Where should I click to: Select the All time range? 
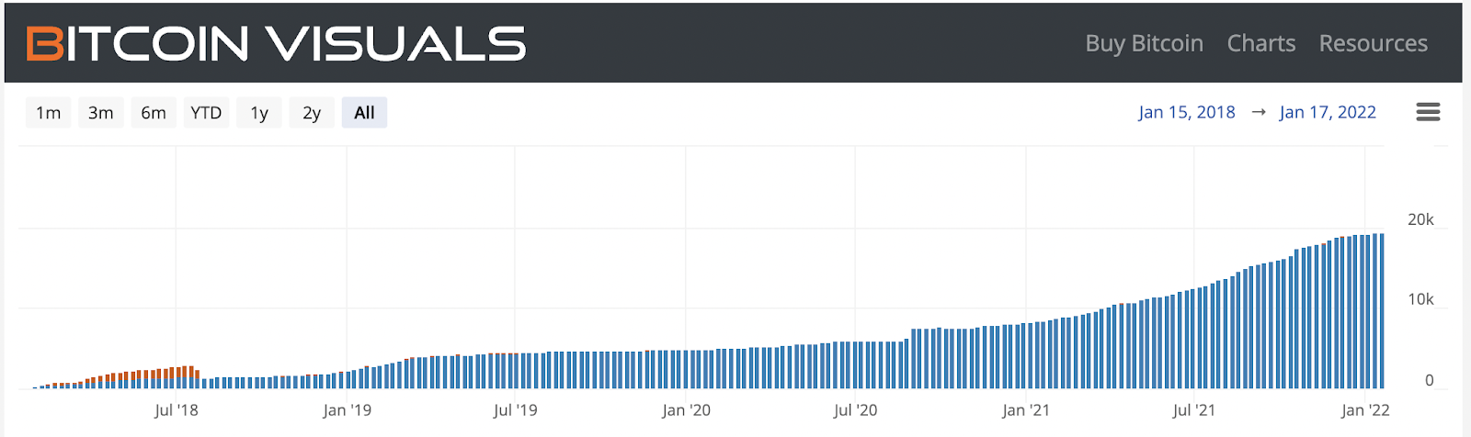(364, 113)
